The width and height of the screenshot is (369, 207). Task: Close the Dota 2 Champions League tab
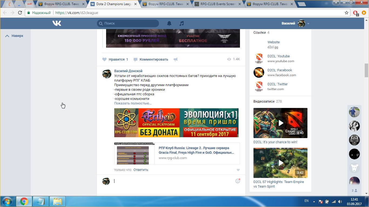pos(135,4)
